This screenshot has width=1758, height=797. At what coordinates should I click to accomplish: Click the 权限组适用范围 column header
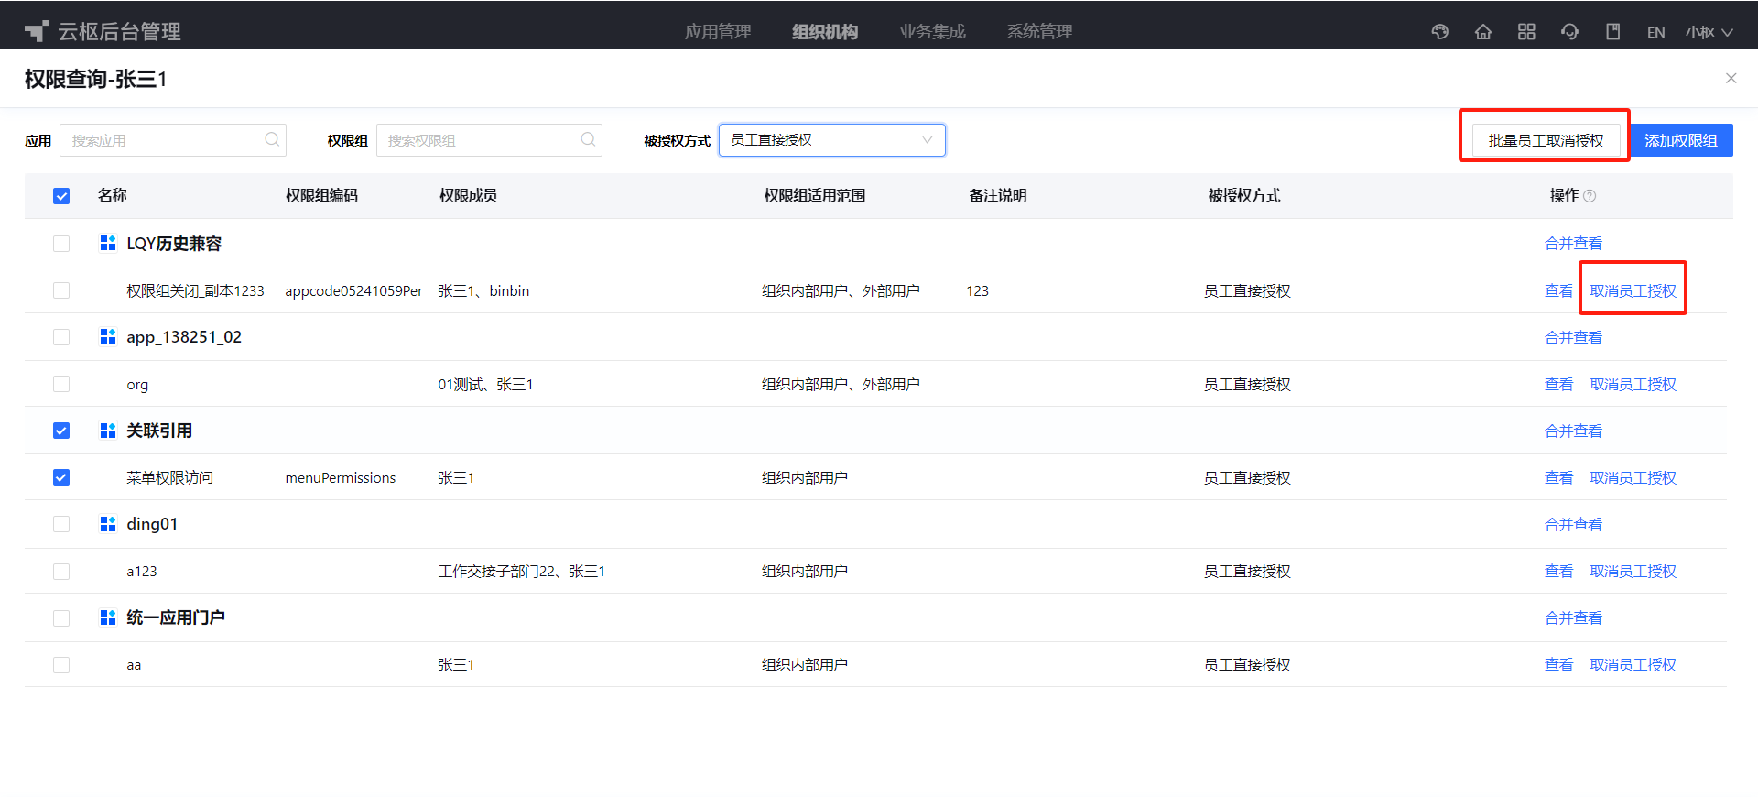pyautogui.click(x=814, y=195)
